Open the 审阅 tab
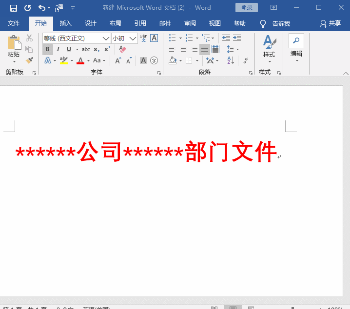The height and width of the screenshot is (309, 350). coord(190,23)
